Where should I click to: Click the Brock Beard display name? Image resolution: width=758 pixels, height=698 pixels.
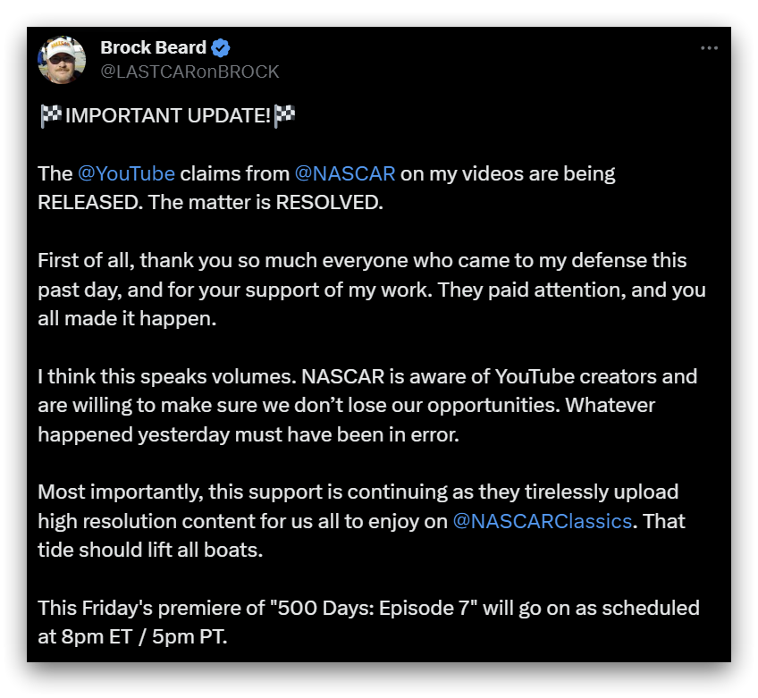[153, 47]
